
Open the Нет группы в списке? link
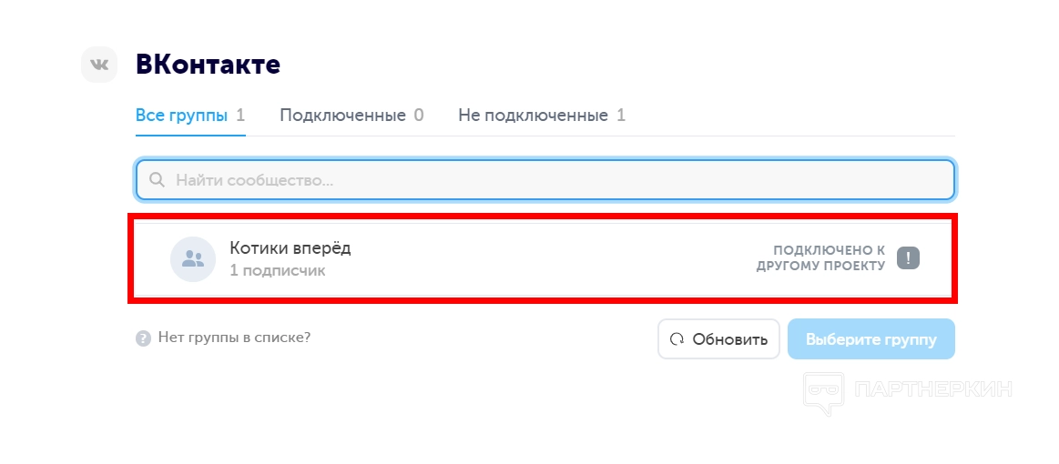click(x=234, y=338)
